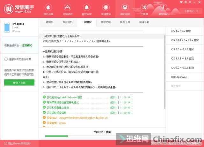This screenshot has width=204, height=147.
Task: Click the 当前状态: 就绪 status text
Action: [x=102, y=132]
